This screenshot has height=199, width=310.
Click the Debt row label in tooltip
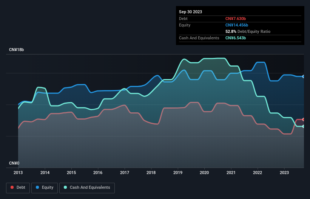[x=183, y=19]
